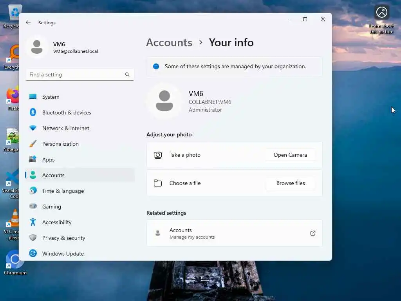This screenshot has width=401, height=301.
Task: Click the Related settings heading
Action: pos(166,213)
